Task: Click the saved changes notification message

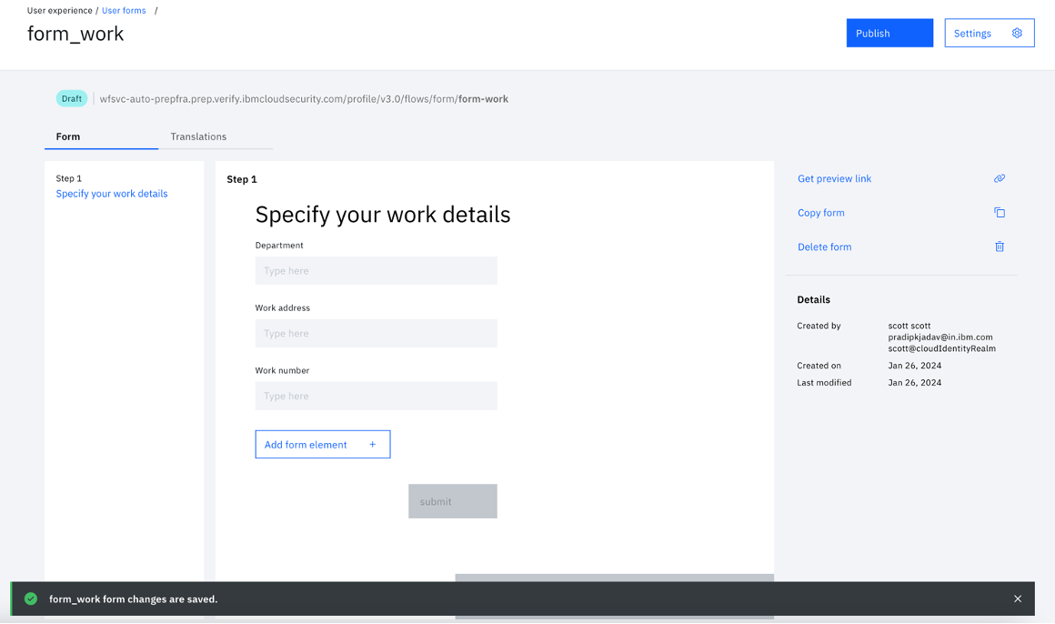Action: point(133,599)
